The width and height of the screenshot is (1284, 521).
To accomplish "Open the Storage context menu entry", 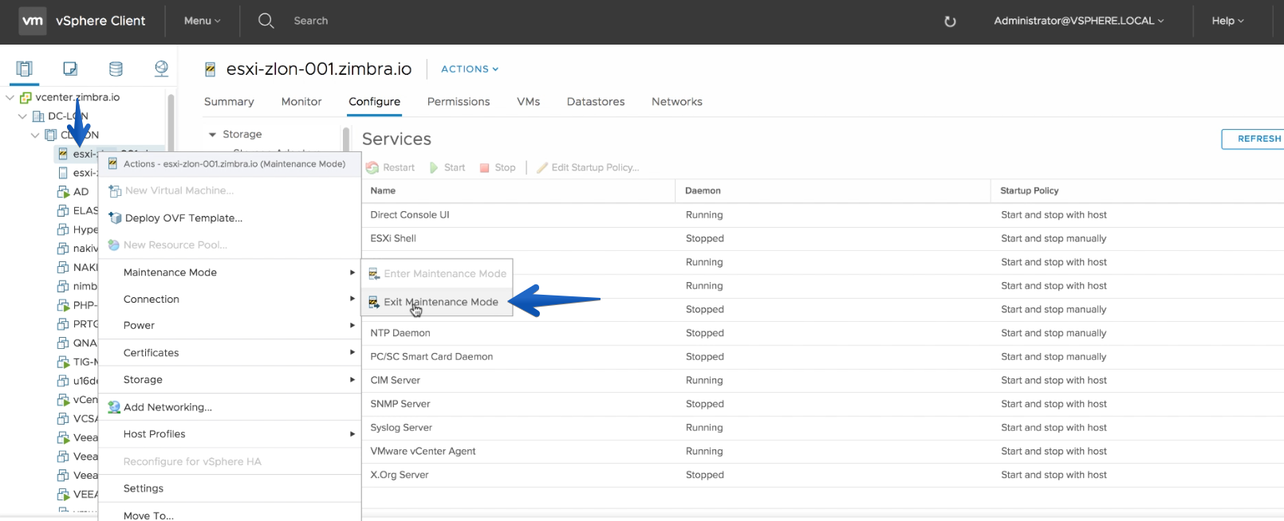I will pos(230,380).
